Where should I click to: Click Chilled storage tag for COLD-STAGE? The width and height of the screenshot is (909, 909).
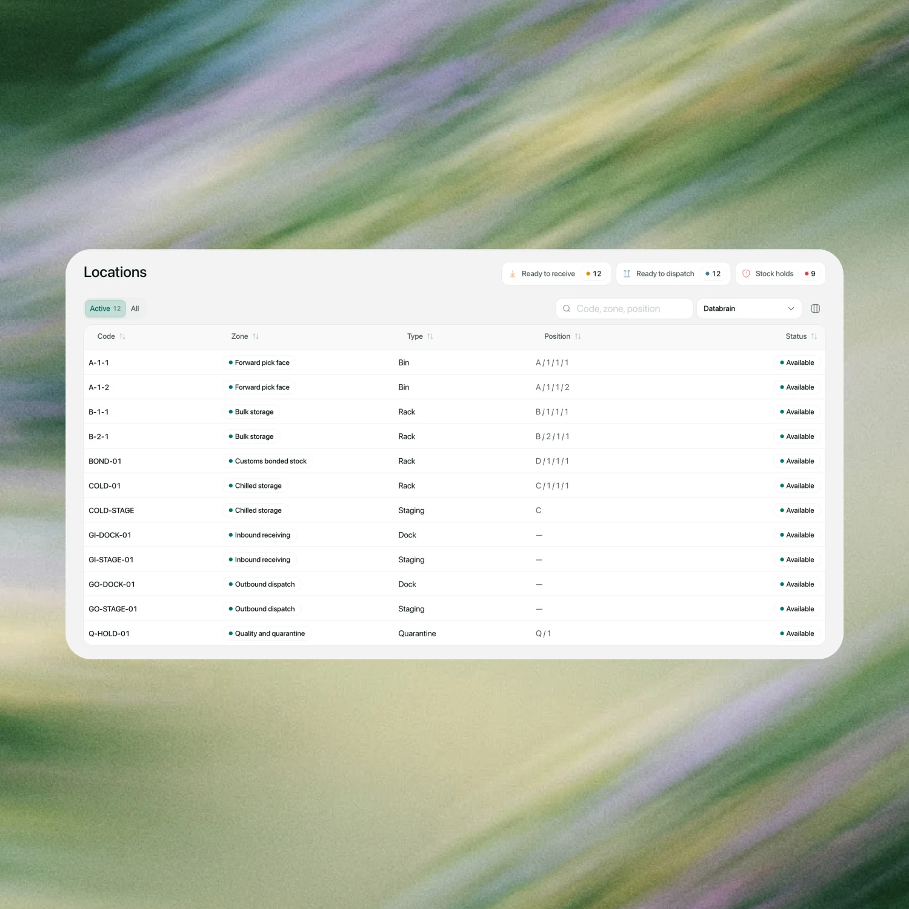click(255, 510)
